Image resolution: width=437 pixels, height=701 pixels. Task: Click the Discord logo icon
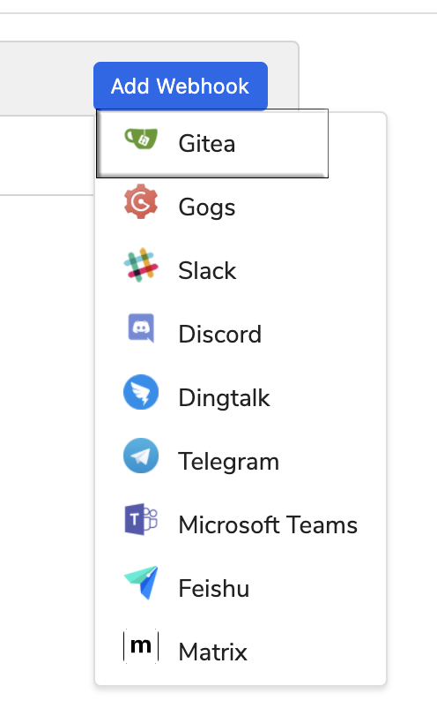[x=141, y=328]
